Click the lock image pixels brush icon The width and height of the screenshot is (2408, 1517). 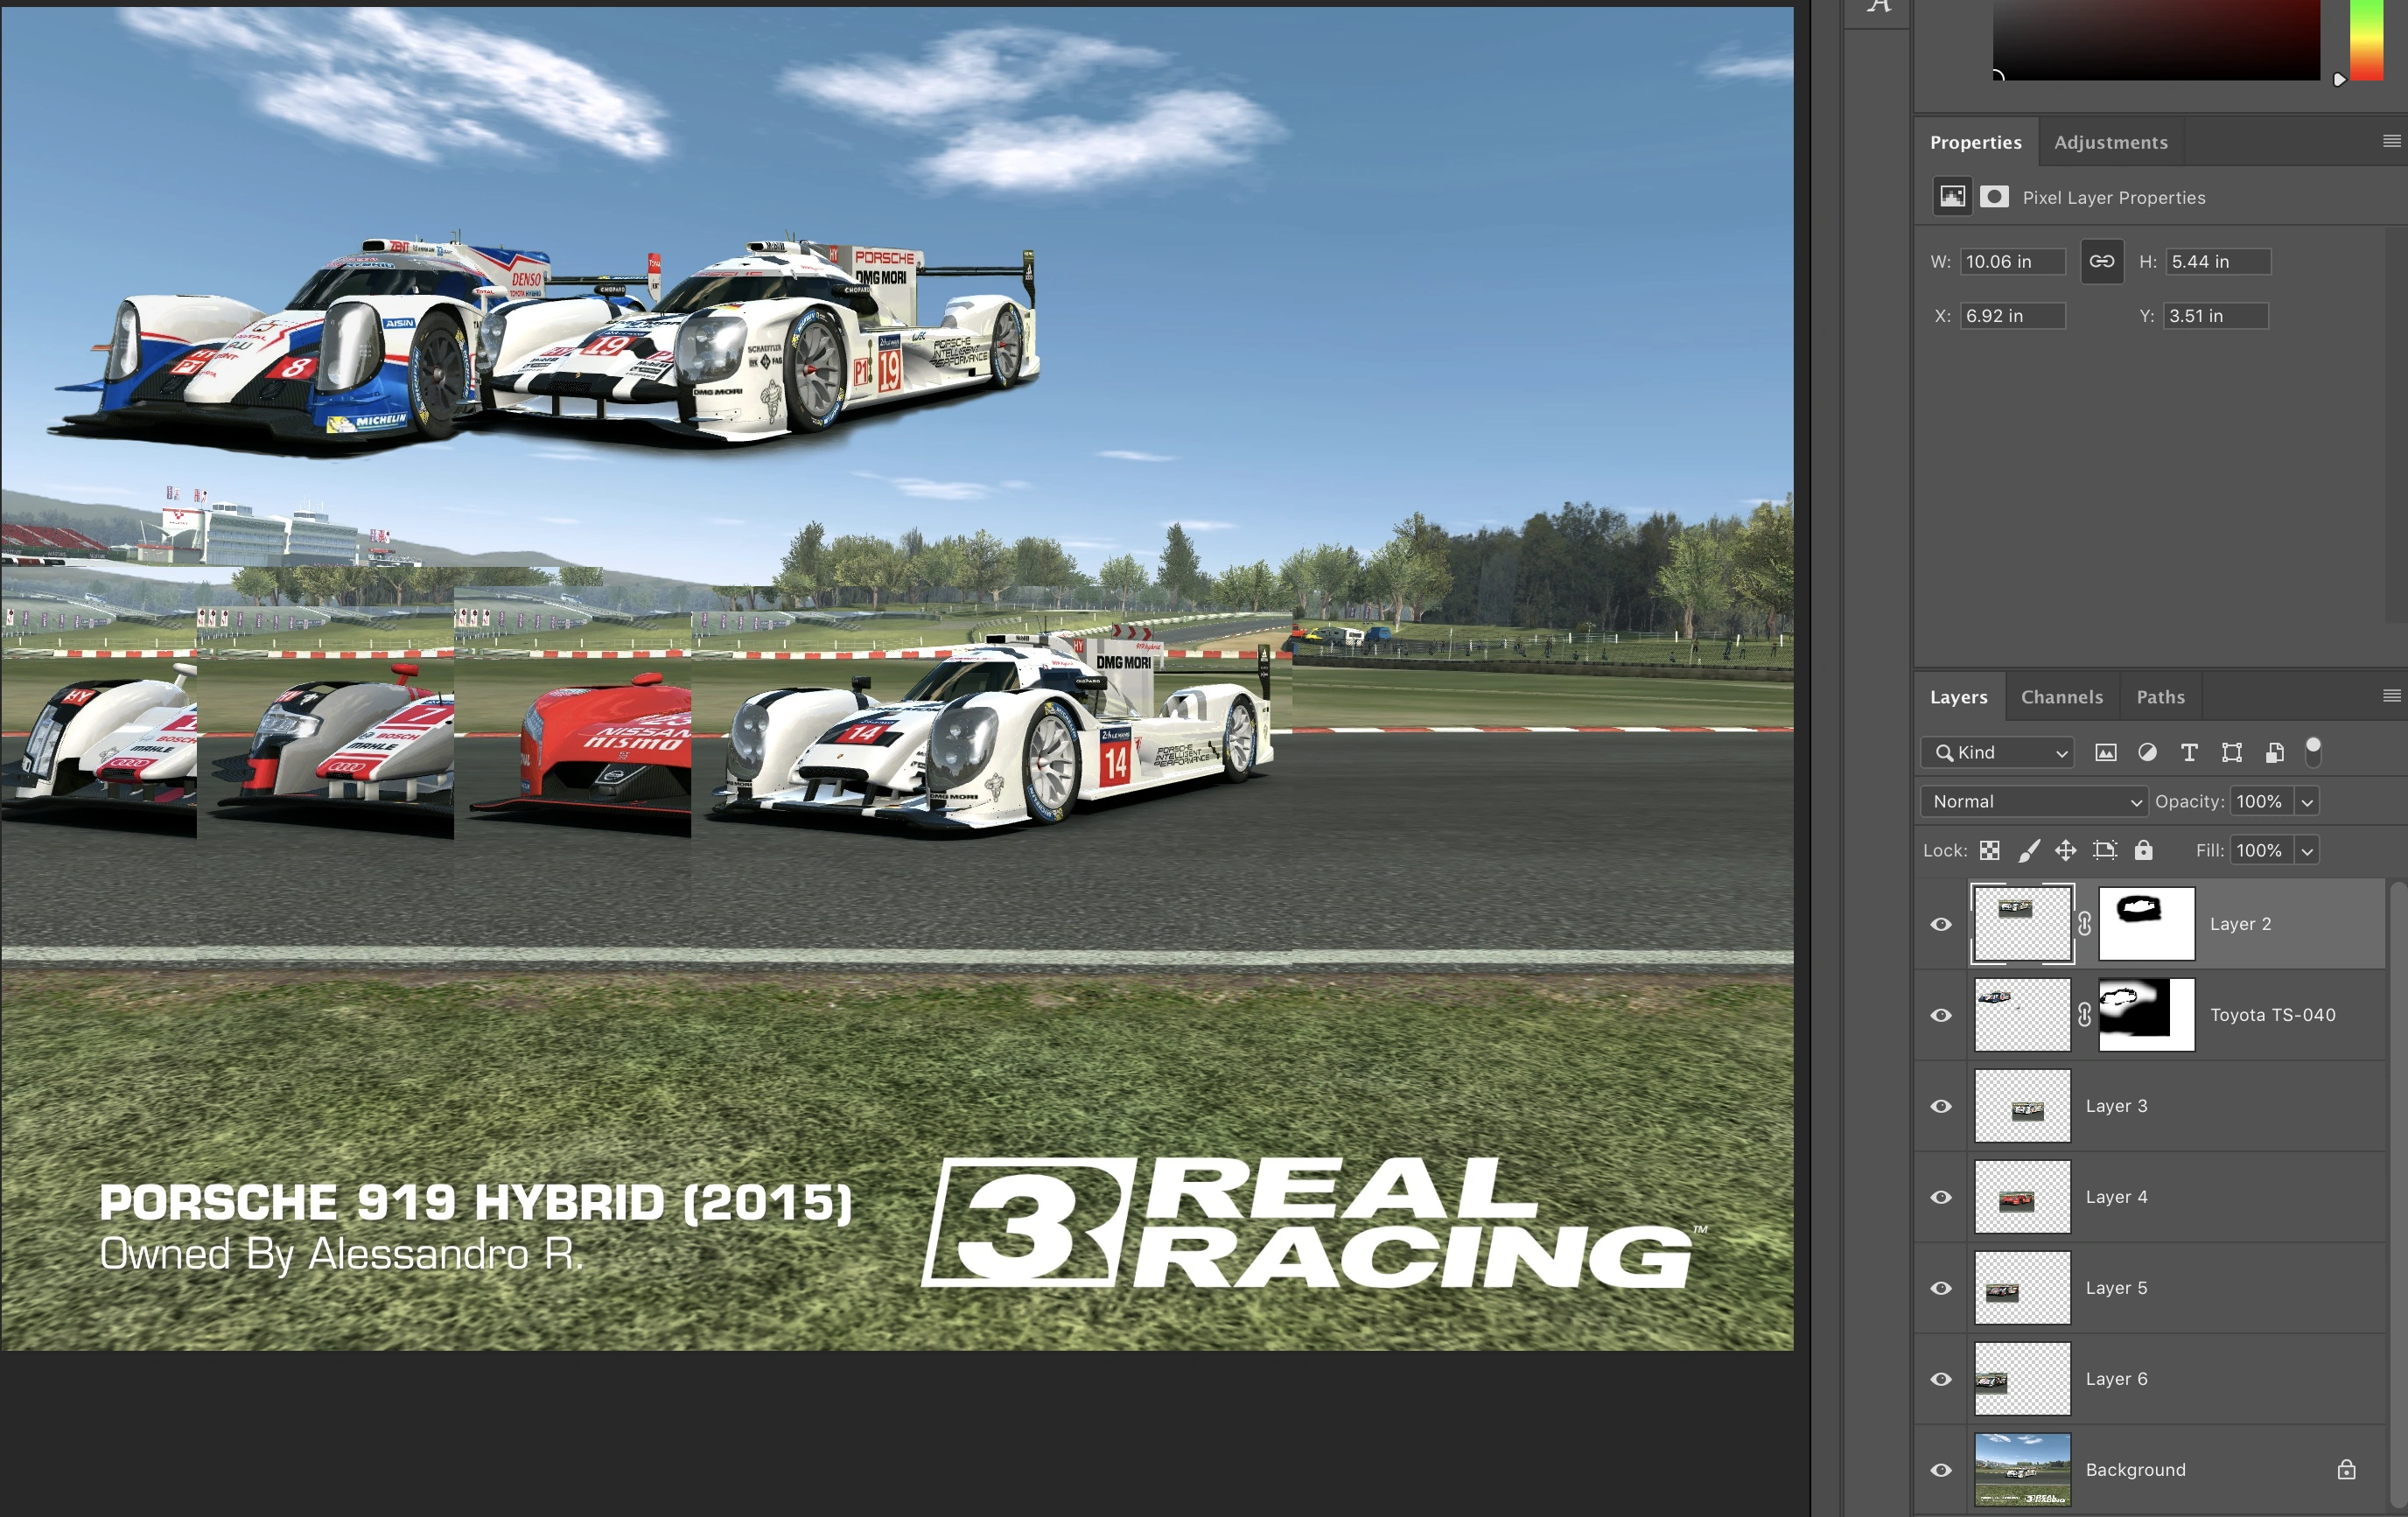tap(2028, 850)
